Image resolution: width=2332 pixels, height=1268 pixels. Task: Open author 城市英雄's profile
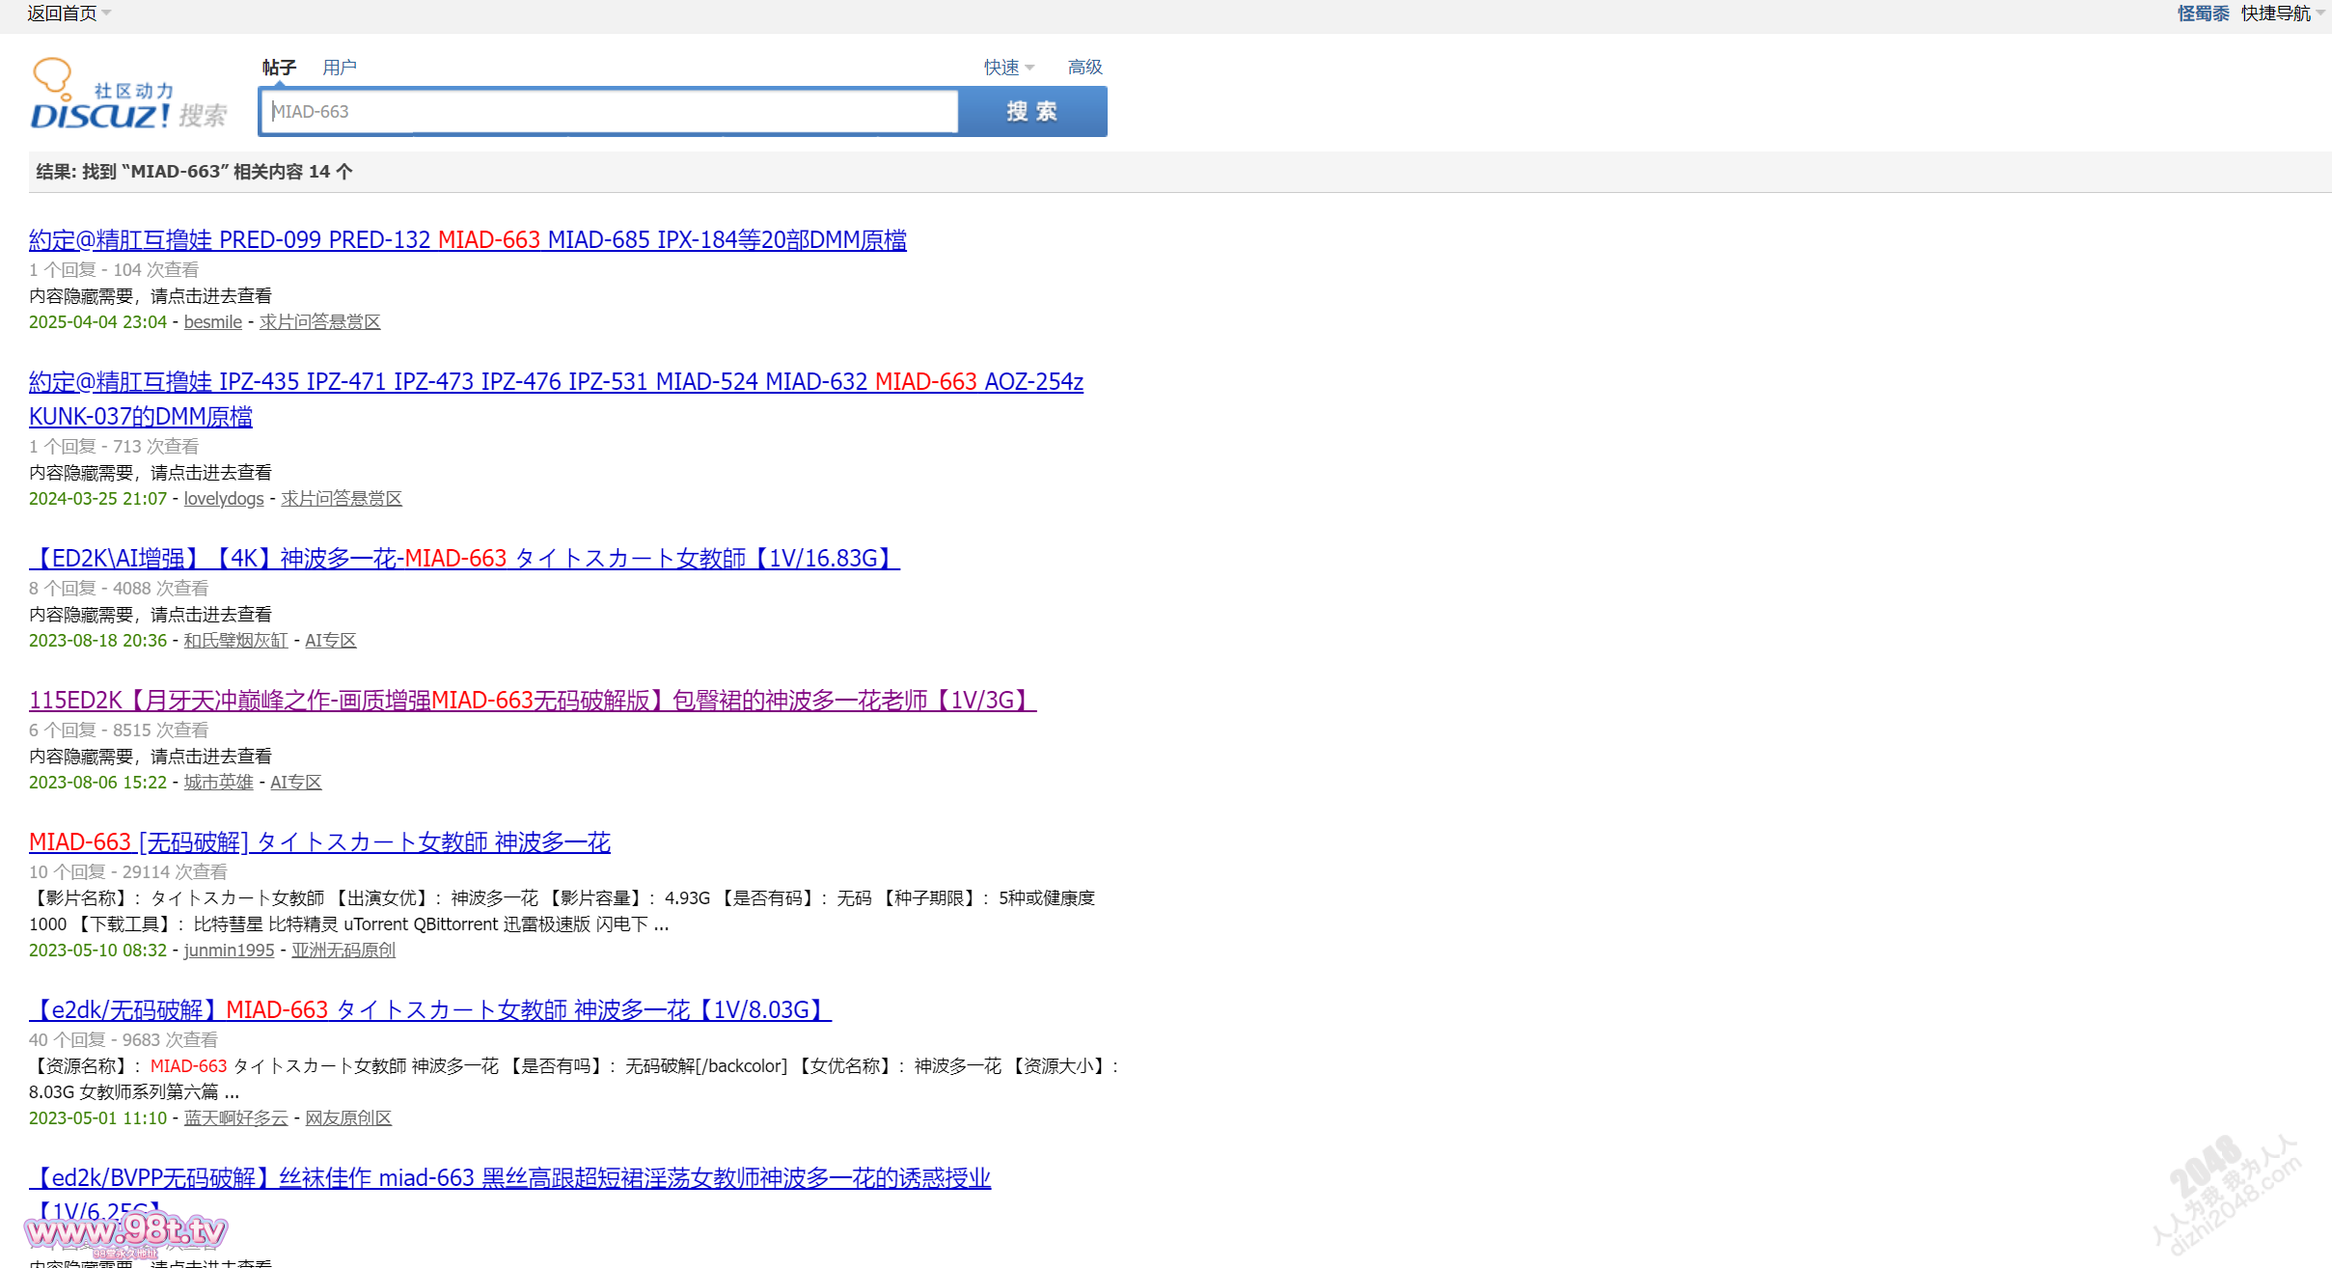pyautogui.click(x=218, y=782)
